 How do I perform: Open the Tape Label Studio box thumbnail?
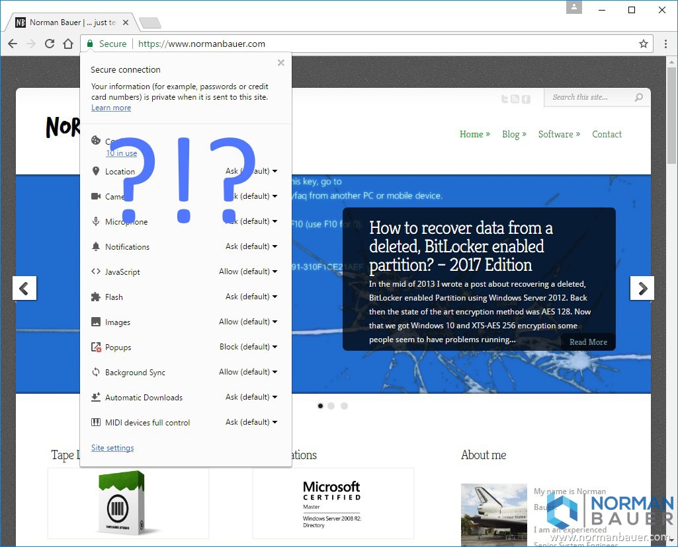tap(128, 503)
